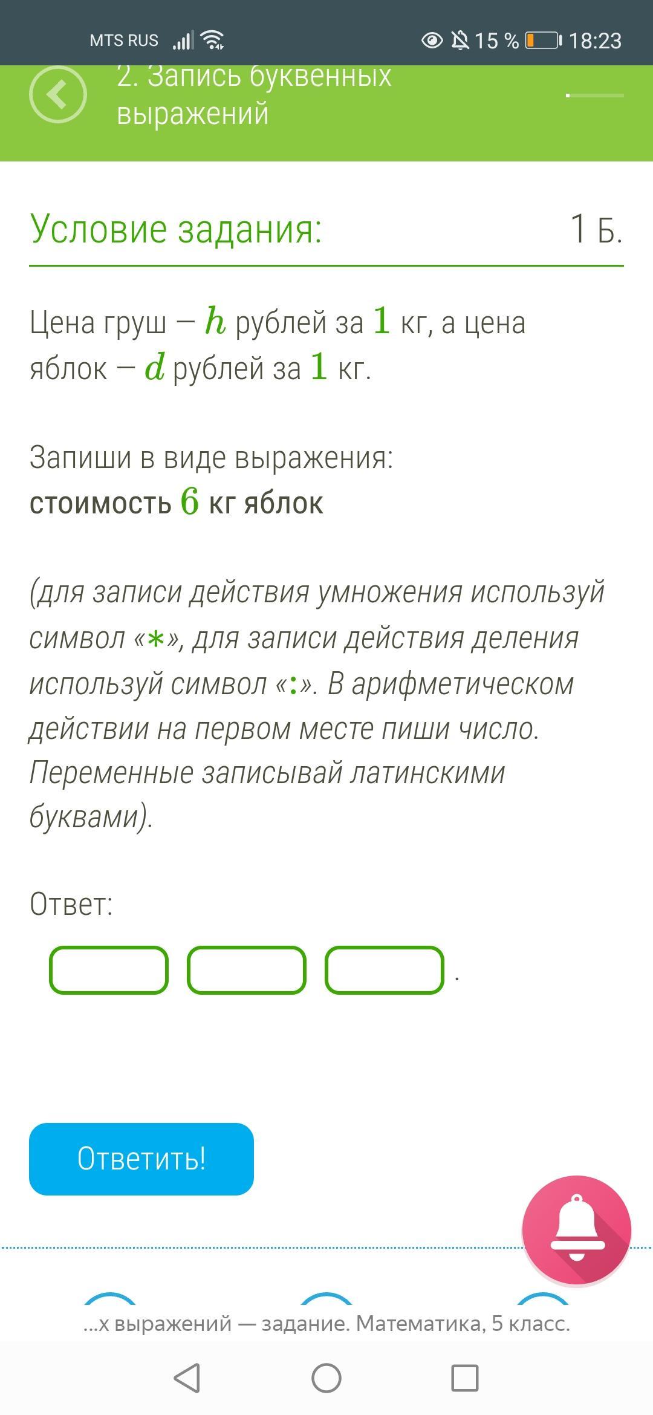Click the first answer input box
The width and height of the screenshot is (653, 1415).
(x=109, y=970)
